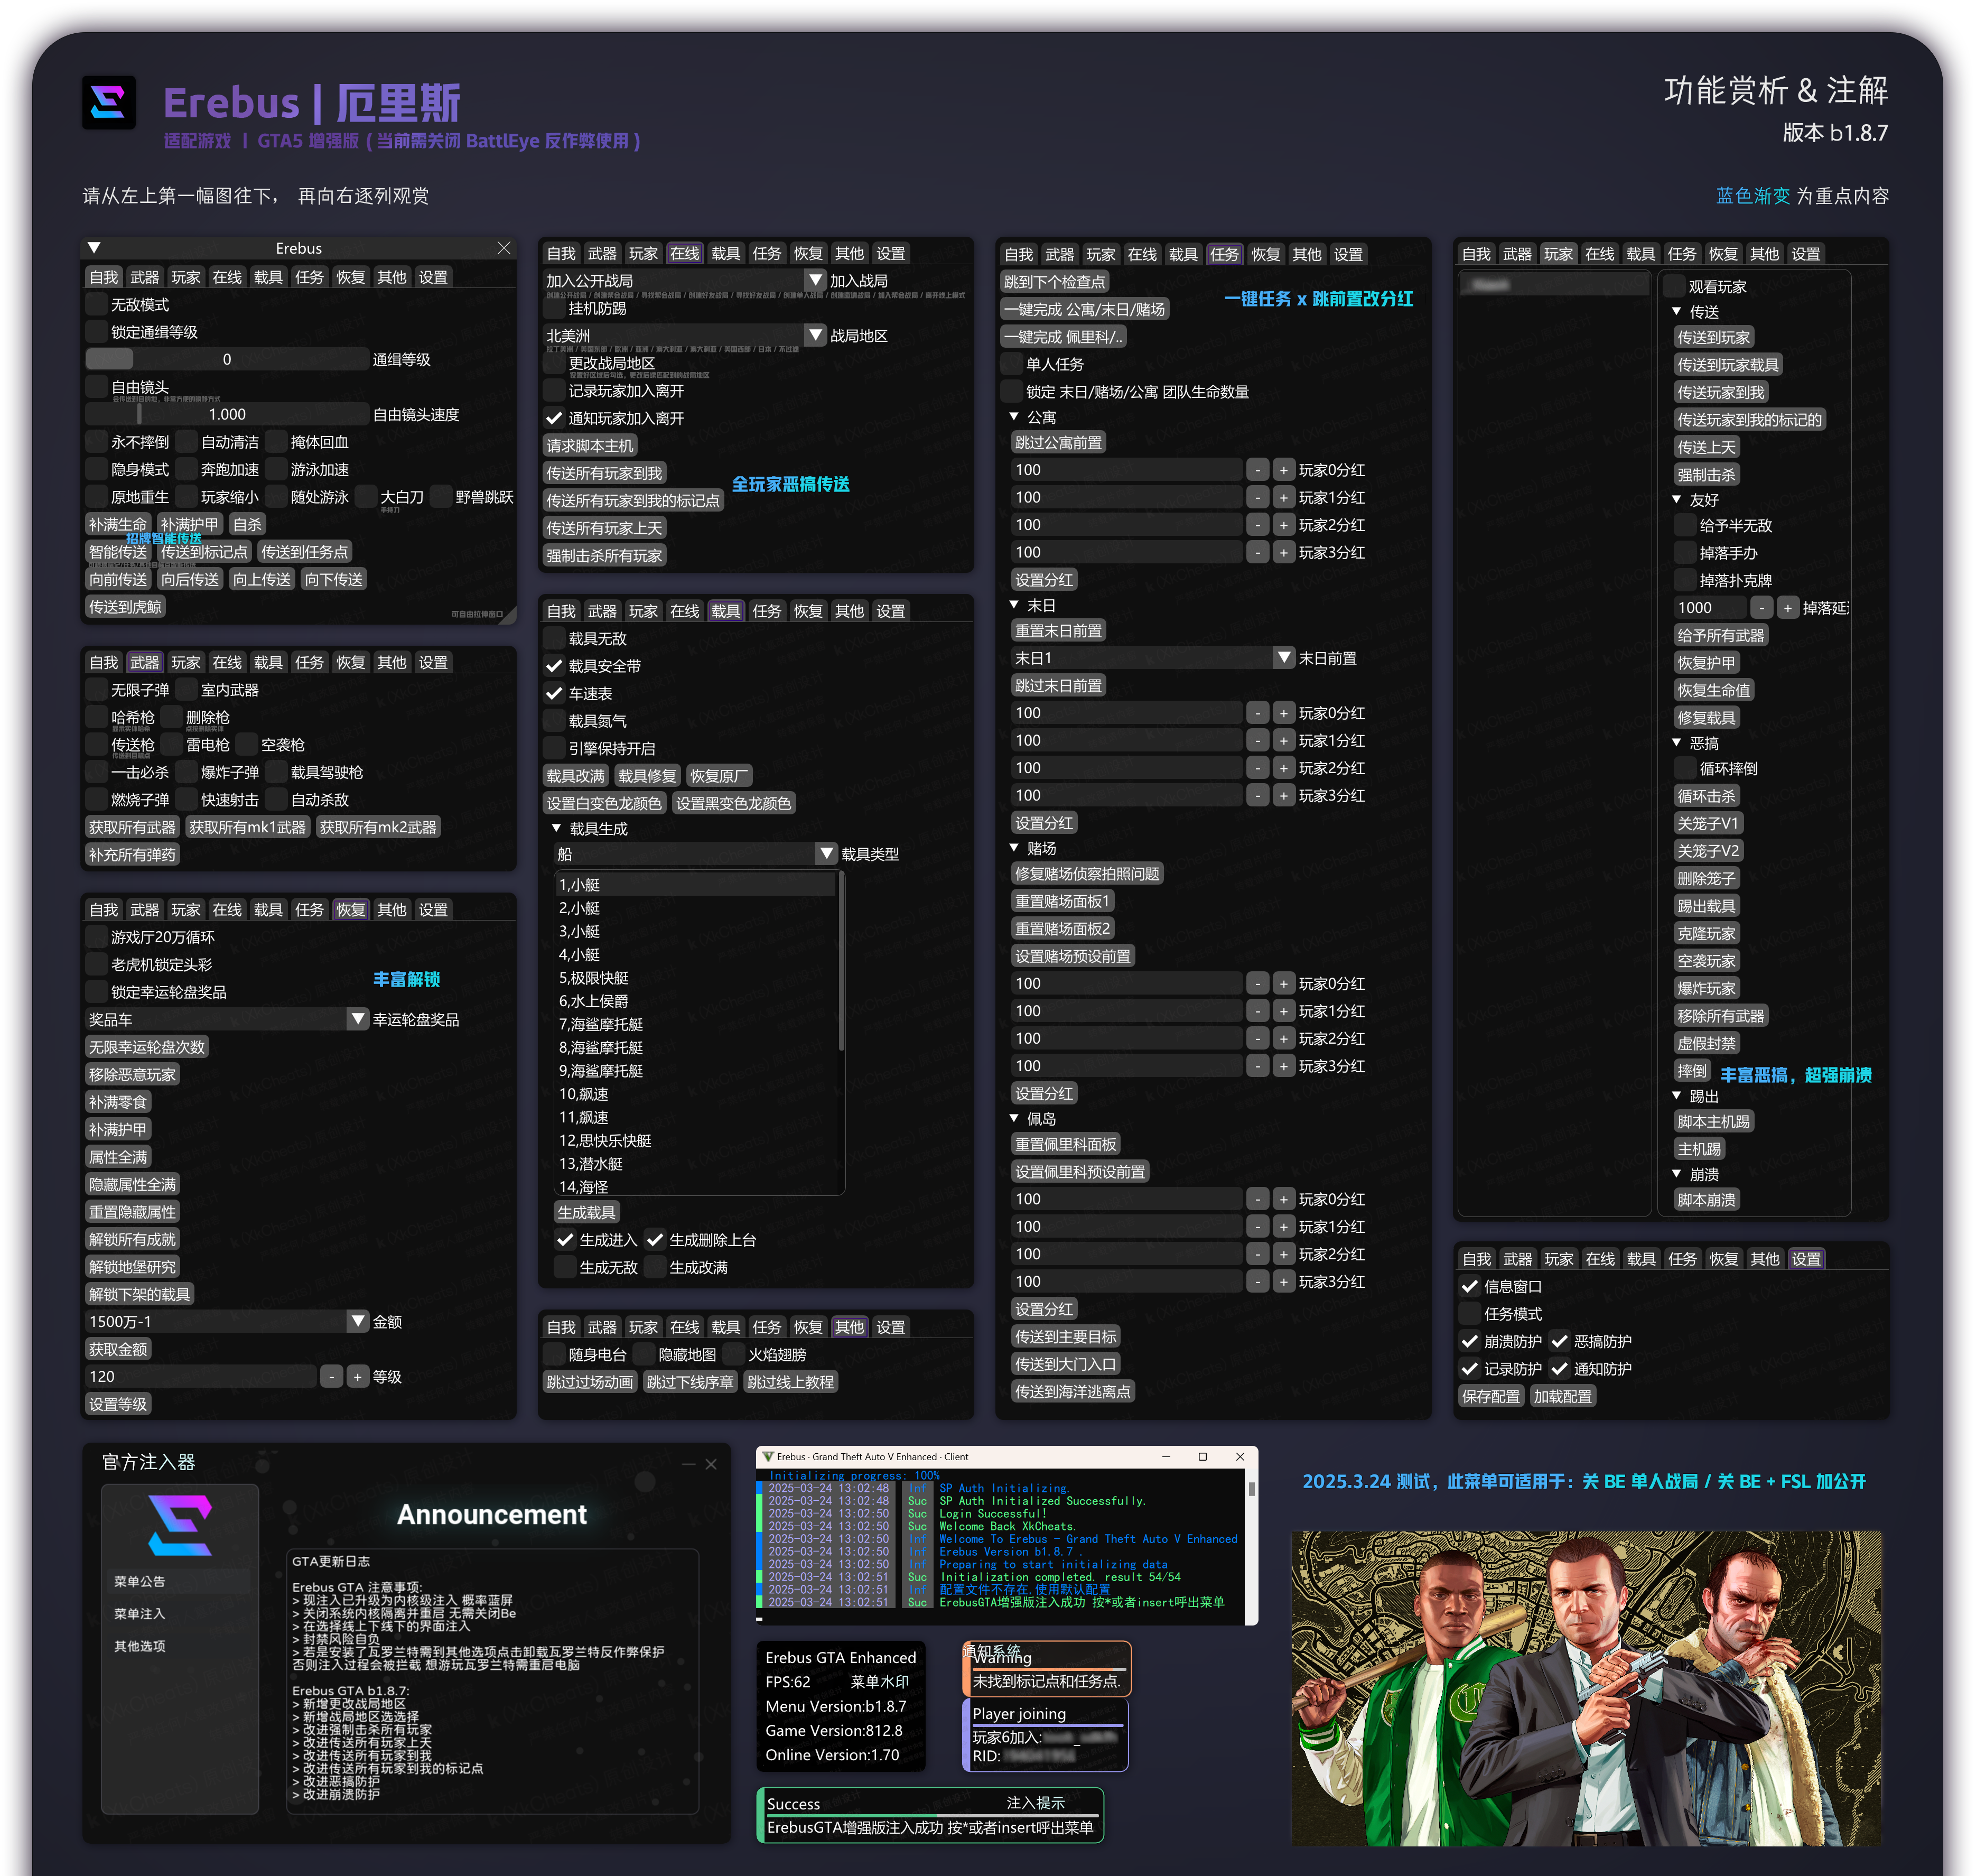Toggle 崩溃防护 checkbox in settings
Screen dimensions: 1976x1876
click(x=1470, y=1342)
